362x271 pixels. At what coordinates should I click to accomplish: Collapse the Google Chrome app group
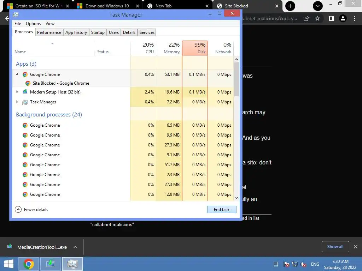[x=17, y=74]
